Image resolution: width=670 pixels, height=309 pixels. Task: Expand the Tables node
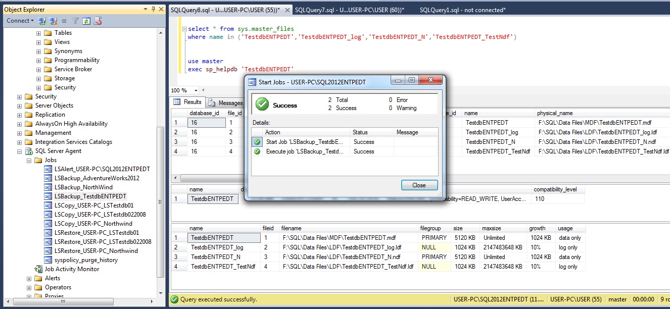click(x=38, y=33)
